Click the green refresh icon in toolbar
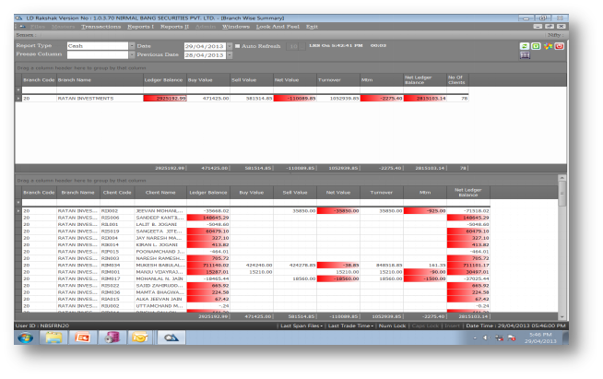Image resolution: width=603 pixels, height=379 pixels. tap(525, 45)
